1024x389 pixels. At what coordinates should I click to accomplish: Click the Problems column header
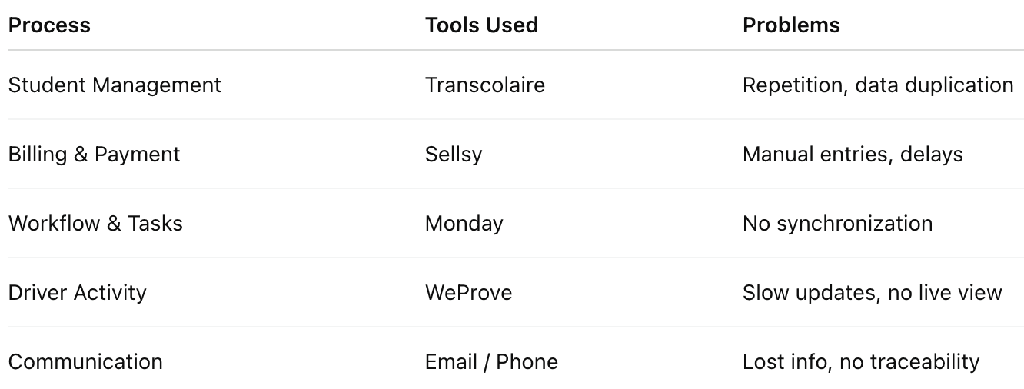click(791, 25)
